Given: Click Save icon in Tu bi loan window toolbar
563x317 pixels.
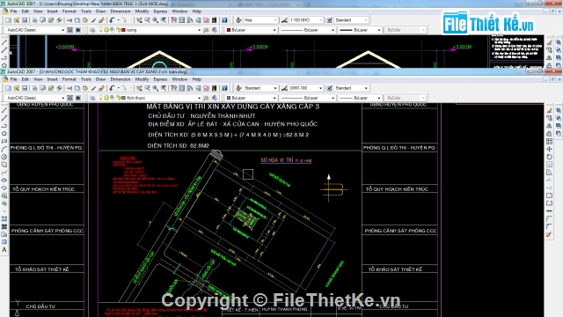Looking at the screenshot, I should (x=25, y=88).
